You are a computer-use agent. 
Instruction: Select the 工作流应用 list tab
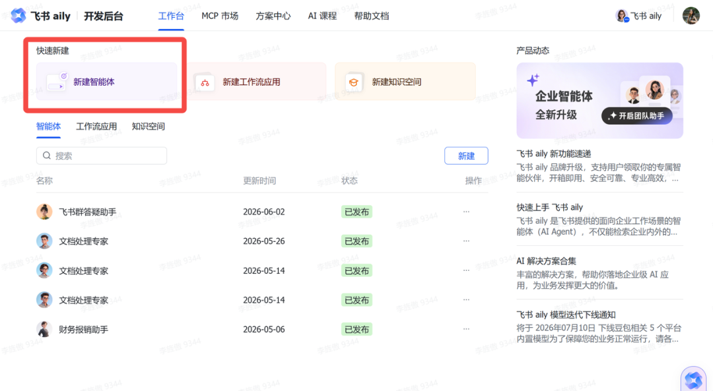click(96, 126)
